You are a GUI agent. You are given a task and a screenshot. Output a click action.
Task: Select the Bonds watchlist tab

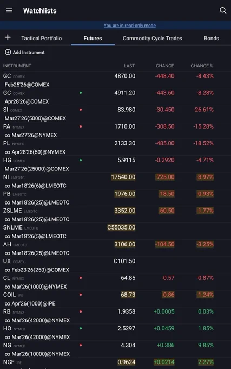[212, 38]
